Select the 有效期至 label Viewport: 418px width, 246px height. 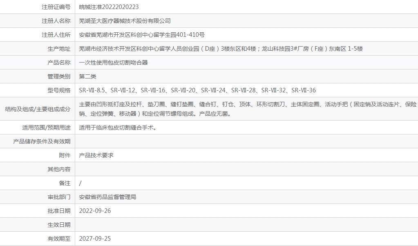pyautogui.click(x=59, y=238)
